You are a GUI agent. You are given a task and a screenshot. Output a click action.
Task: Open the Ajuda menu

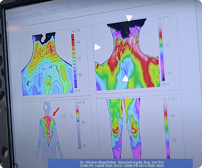point(30,10)
